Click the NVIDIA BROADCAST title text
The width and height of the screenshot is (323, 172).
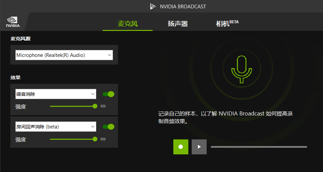(x=183, y=7)
